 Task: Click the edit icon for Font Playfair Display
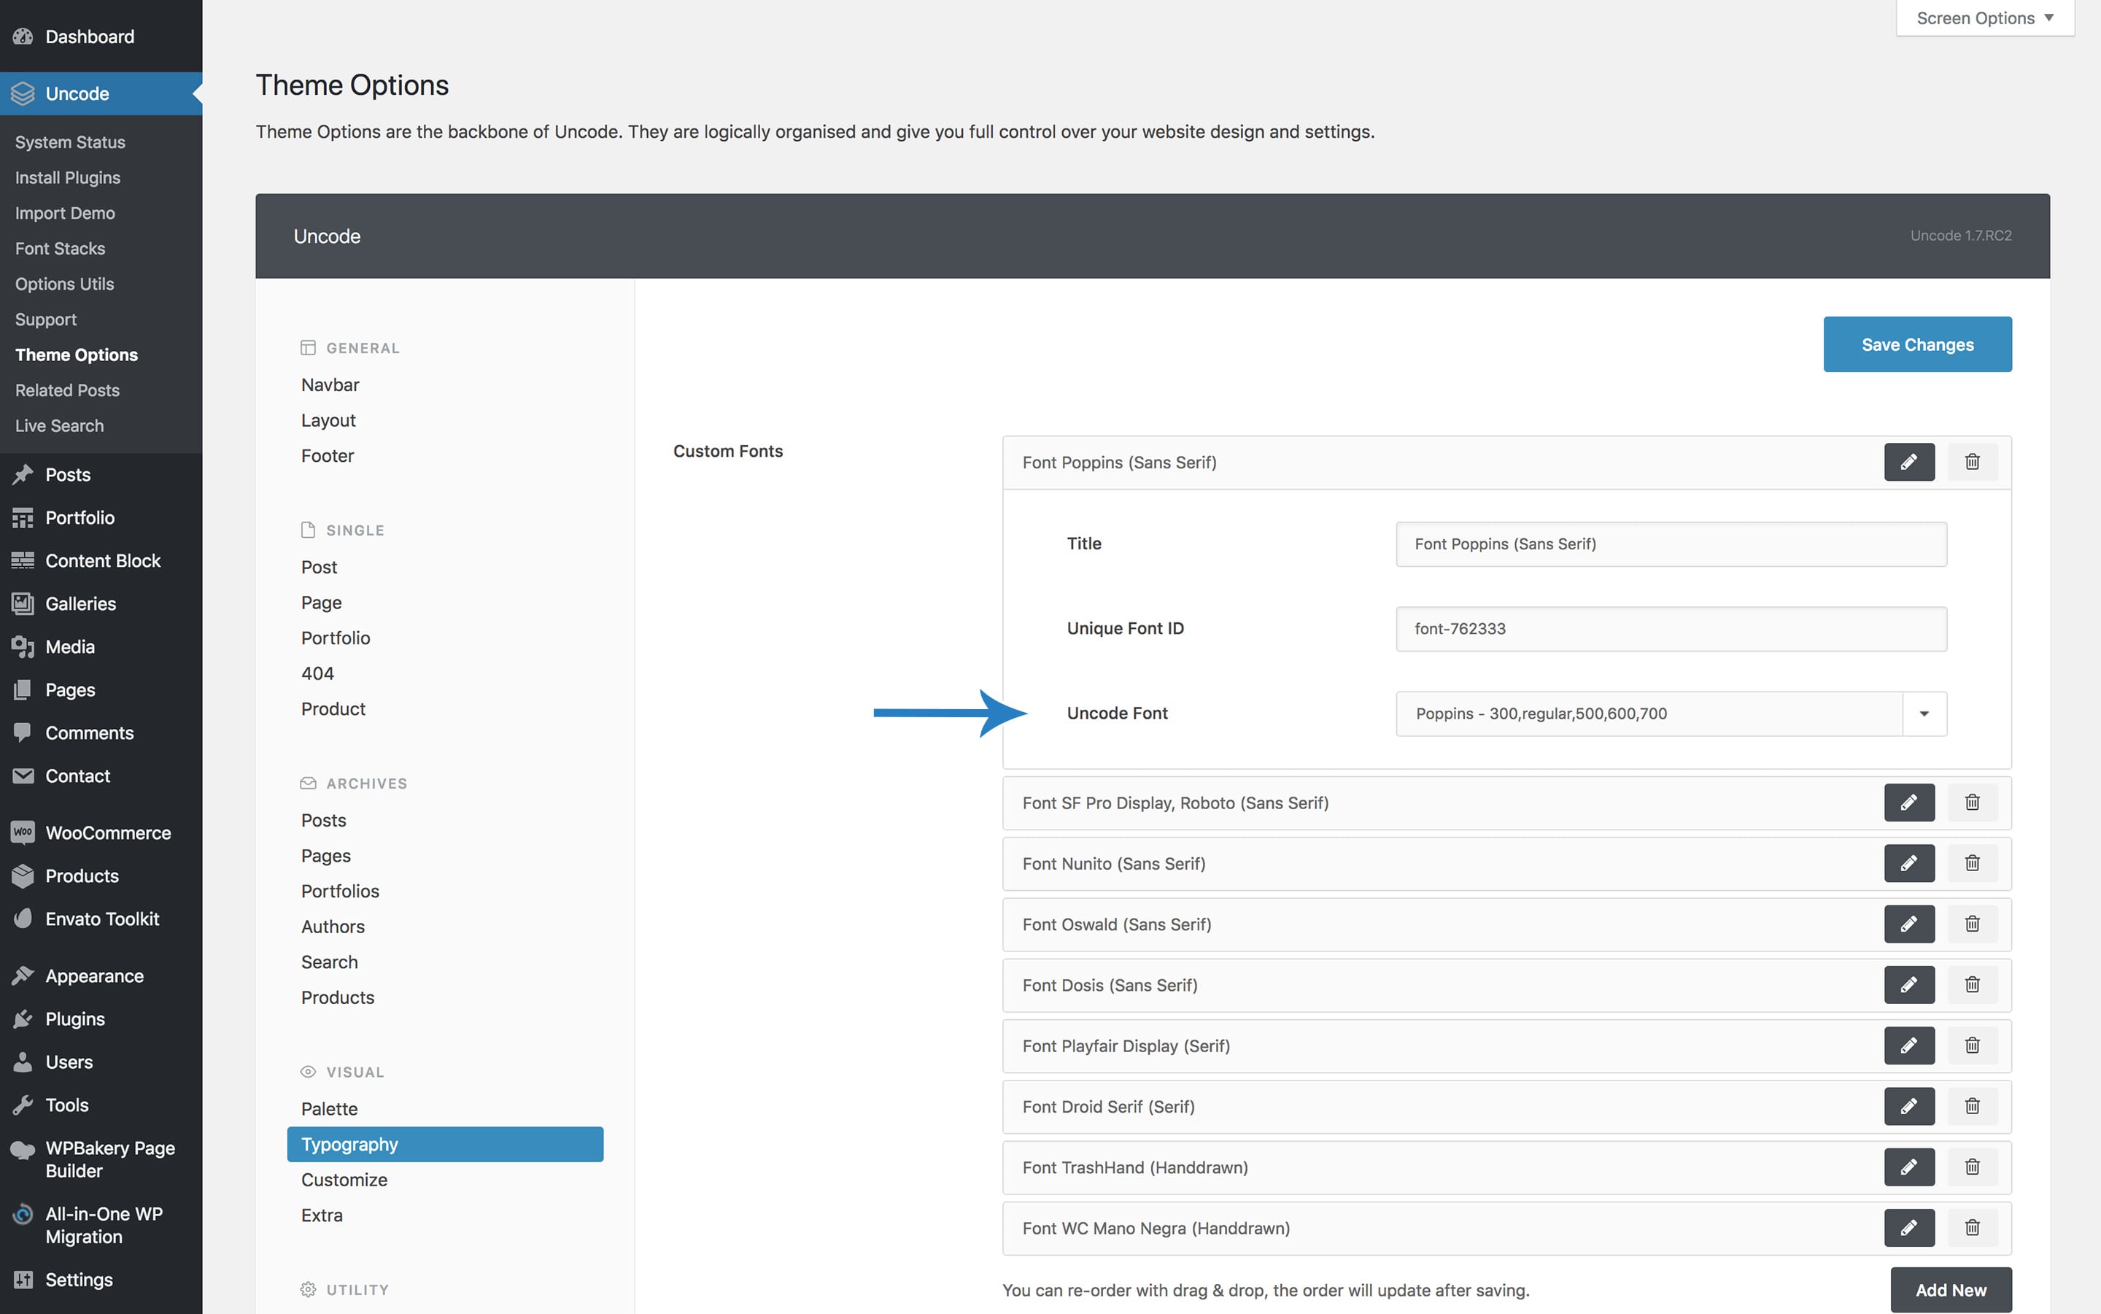(x=1908, y=1045)
